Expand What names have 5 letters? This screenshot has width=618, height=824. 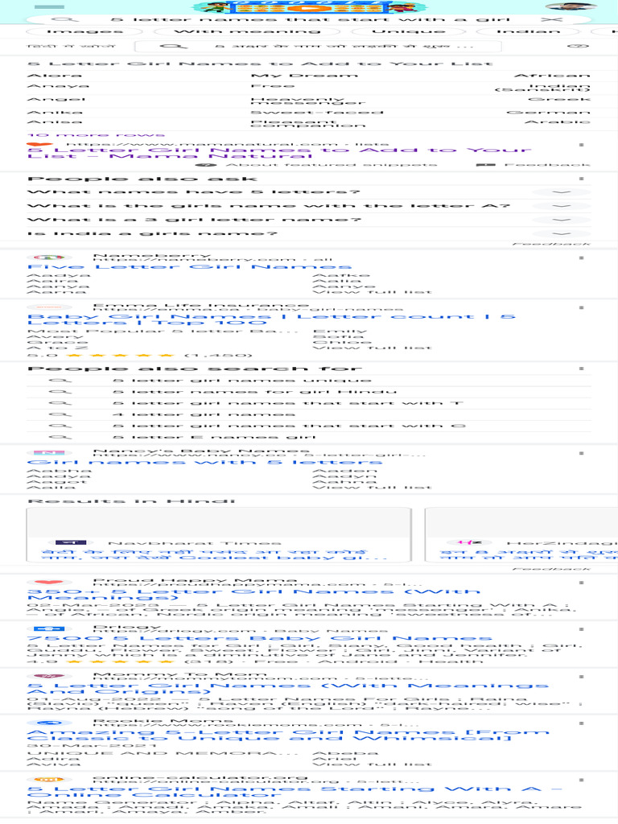[x=309, y=192]
